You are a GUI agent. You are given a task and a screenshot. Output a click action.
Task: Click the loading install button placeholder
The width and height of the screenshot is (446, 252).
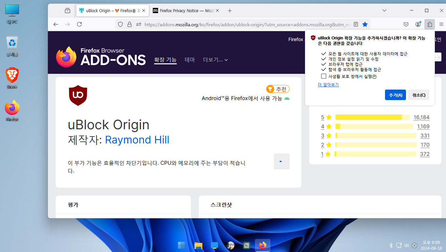[x=282, y=161]
